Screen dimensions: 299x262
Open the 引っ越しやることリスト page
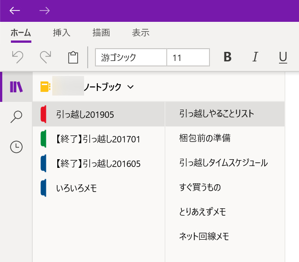[x=225, y=114]
